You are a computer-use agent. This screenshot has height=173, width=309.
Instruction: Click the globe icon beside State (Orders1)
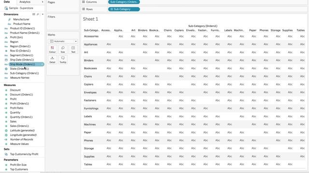click(6, 69)
